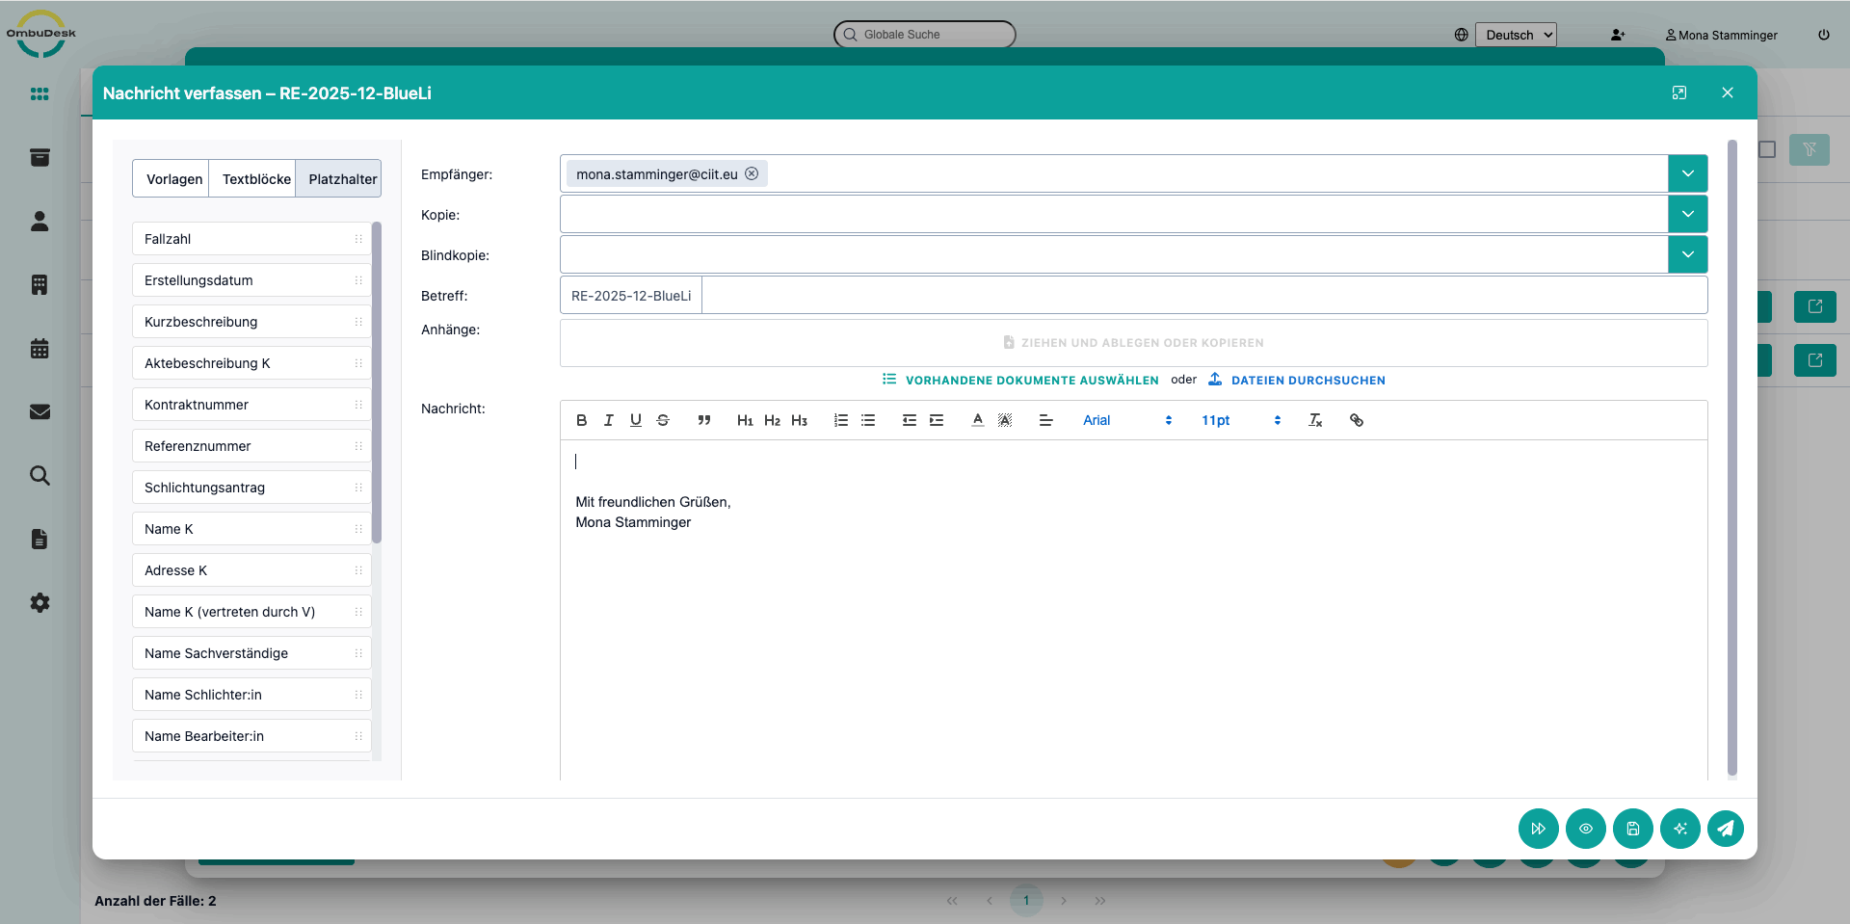Preview the message with eye icon
Viewport: 1850px width, 924px height.
pyautogui.click(x=1585, y=829)
